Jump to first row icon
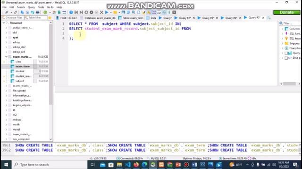This screenshot has width=302, height=169. click(x=76, y=12)
